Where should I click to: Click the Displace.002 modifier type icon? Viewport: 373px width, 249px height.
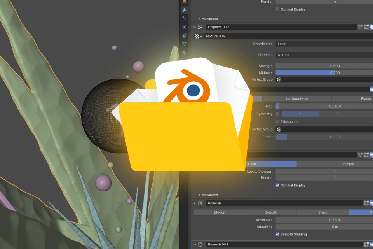click(200, 27)
